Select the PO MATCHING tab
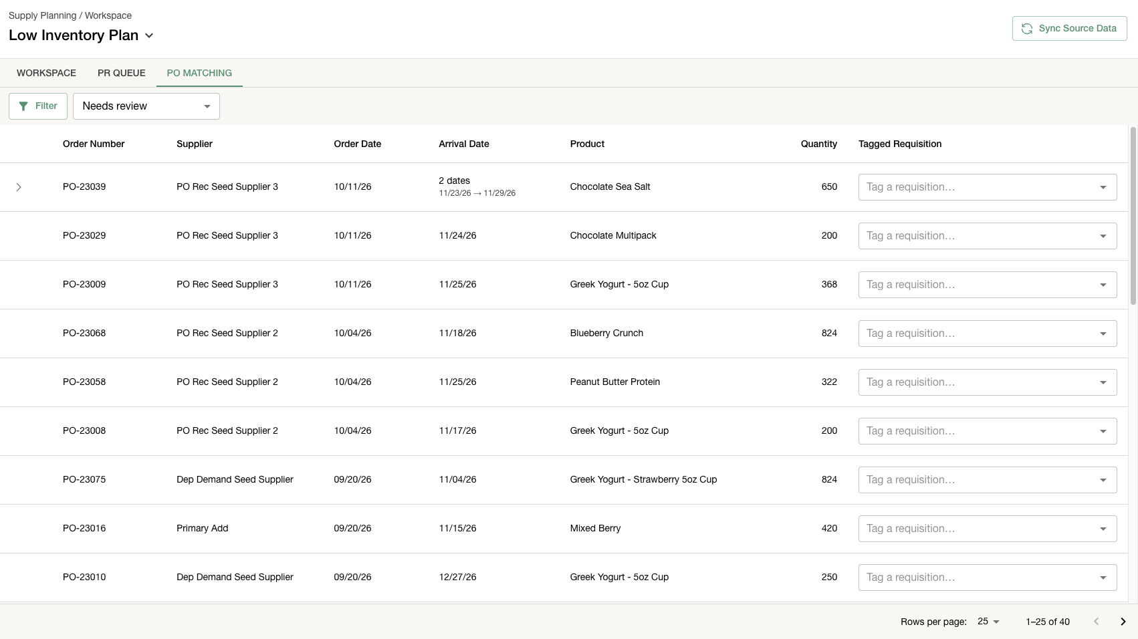This screenshot has width=1138, height=639. pyautogui.click(x=199, y=73)
